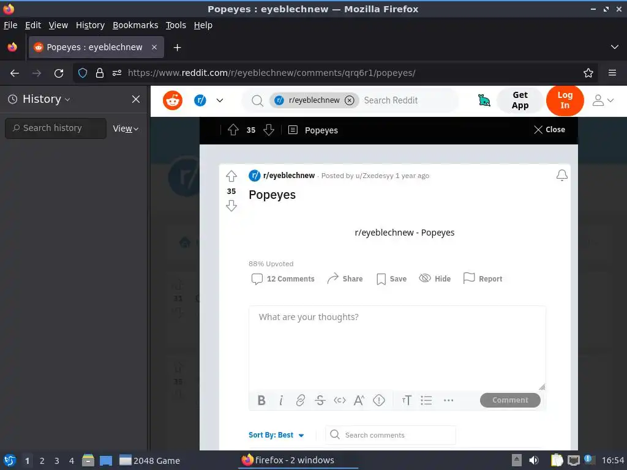627x470 pixels.
Task: Open the list all tabs chevron
Action: 615,47
